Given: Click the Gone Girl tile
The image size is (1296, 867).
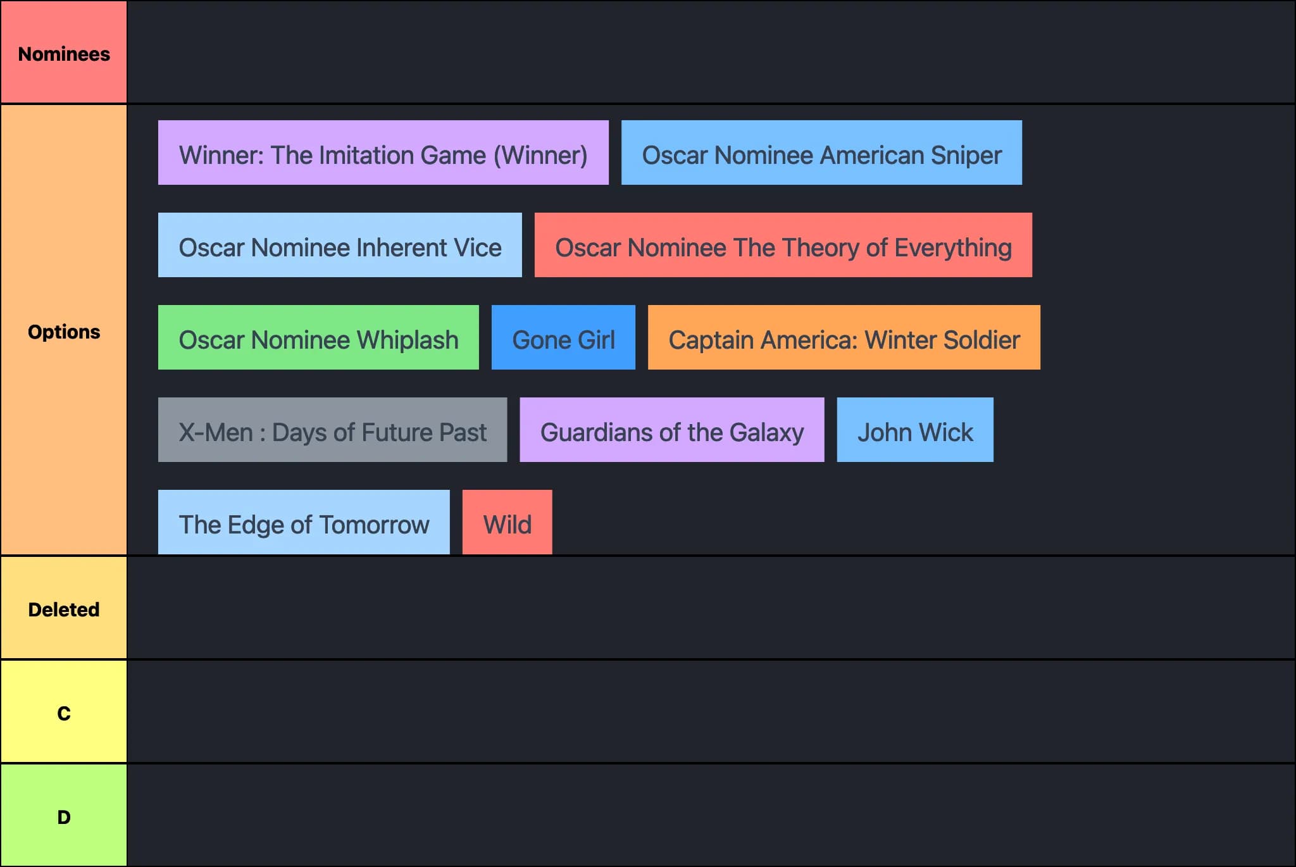Looking at the screenshot, I should (x=563, y=338).
